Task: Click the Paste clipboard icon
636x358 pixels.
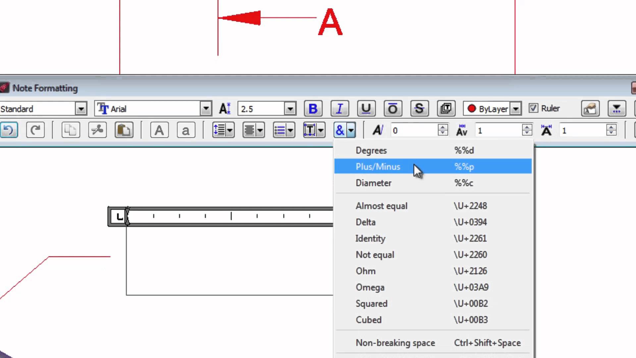Action: (124, 130)
